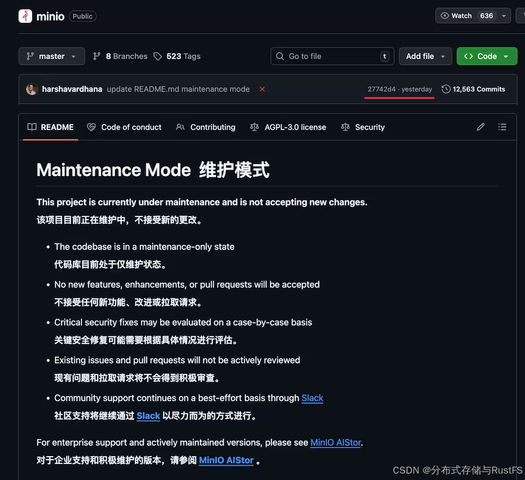Image resolution: width=525 pixels, height=480 pixels.
Task: Click the Watch count 636
Action: coord(486,16)
